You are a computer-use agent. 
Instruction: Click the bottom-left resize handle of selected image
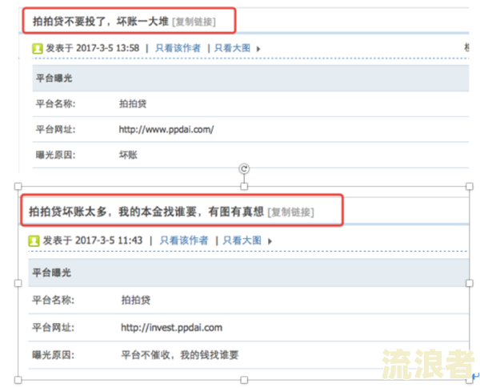click(x=18, y=380)
